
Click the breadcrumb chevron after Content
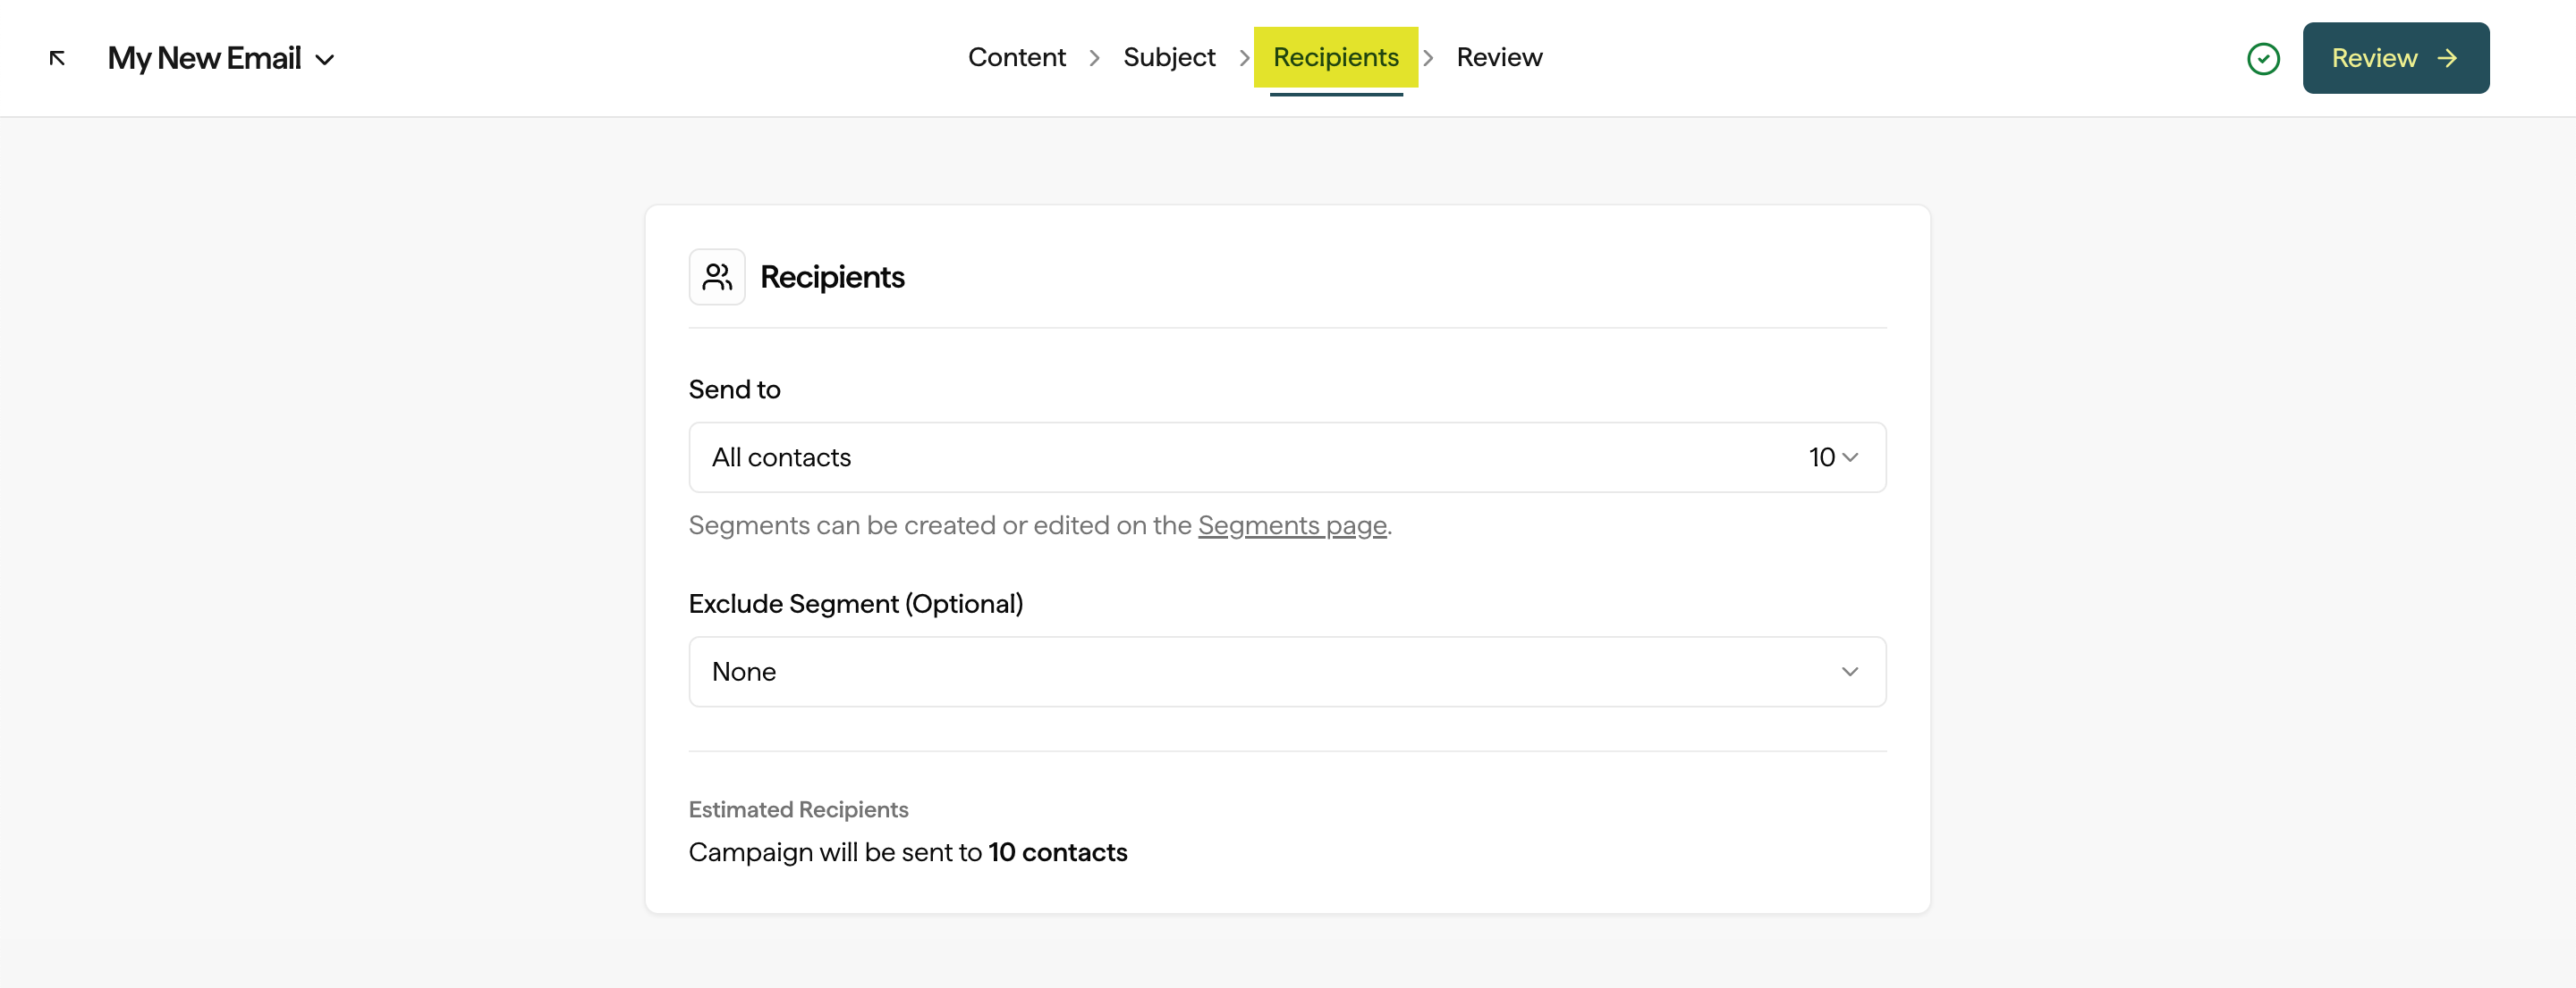pos(1094,58)
